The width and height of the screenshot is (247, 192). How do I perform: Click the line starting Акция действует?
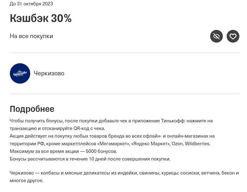(x=112, y=136)
